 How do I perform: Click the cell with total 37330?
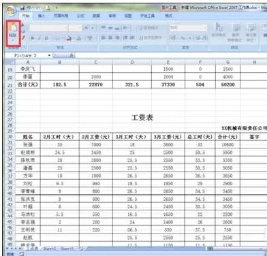coord(168,84)
